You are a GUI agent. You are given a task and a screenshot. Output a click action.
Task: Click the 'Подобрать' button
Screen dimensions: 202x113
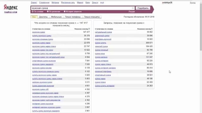coord(143,8)
